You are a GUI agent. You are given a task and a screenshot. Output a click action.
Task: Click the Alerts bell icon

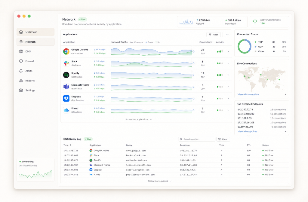(21, 71)
